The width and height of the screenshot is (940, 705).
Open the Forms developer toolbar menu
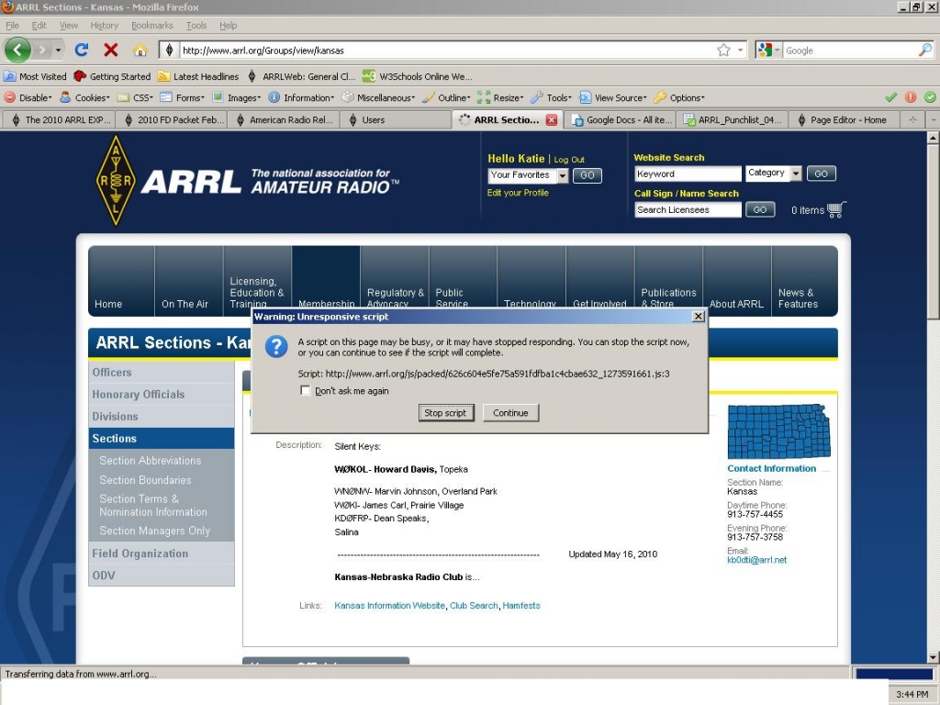point(183,97)
